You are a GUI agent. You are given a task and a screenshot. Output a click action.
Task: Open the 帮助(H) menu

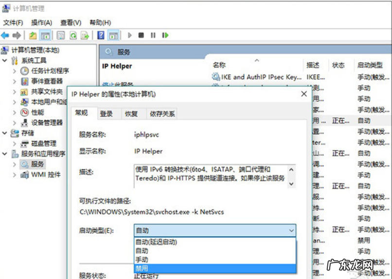[100, 23]
